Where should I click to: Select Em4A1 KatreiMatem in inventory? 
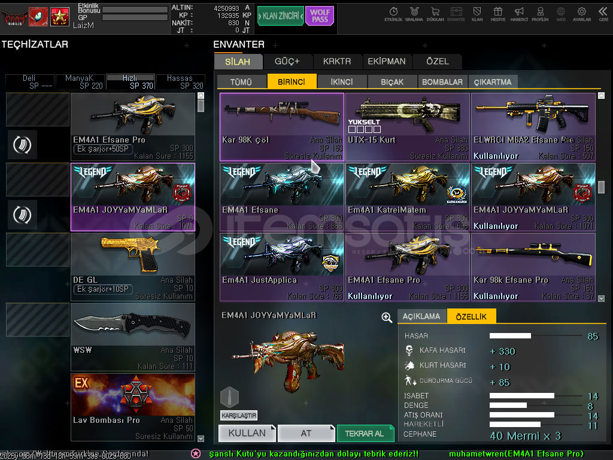(407, 197)
